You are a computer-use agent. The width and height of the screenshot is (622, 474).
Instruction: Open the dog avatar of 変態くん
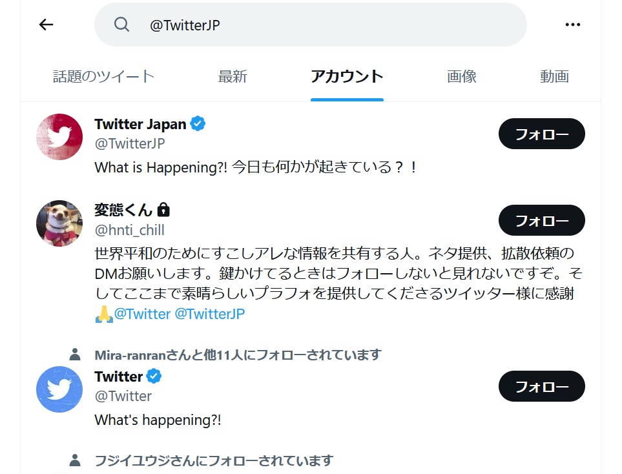click(59, 223)
